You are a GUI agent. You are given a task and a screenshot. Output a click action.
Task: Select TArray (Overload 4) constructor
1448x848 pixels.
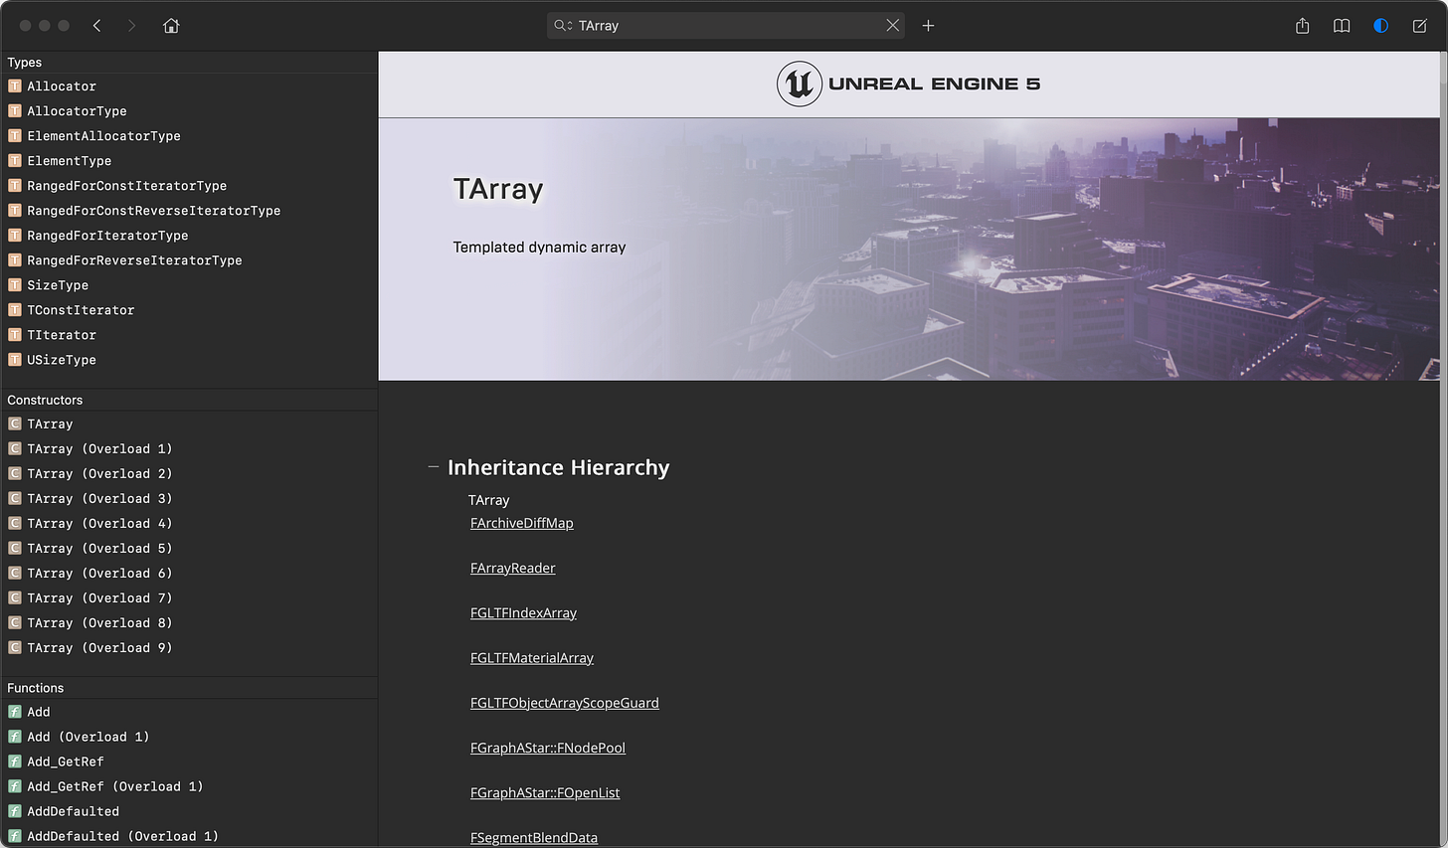tap(189, 523)
